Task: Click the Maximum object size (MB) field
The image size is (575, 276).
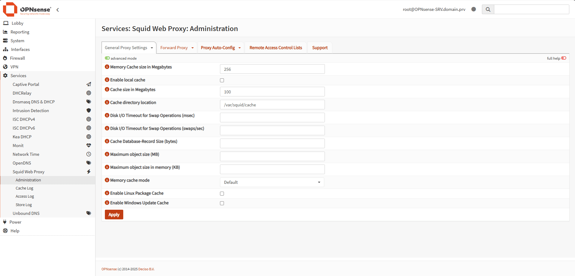Action: 272,156
